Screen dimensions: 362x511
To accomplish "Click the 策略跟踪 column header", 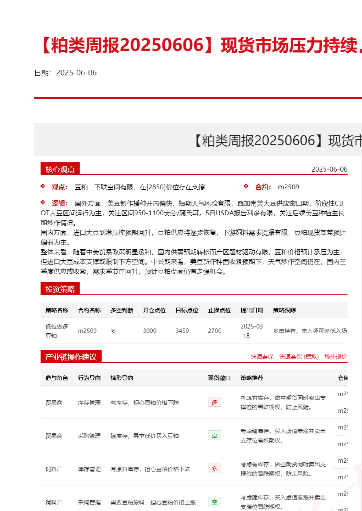I will 284,310.
